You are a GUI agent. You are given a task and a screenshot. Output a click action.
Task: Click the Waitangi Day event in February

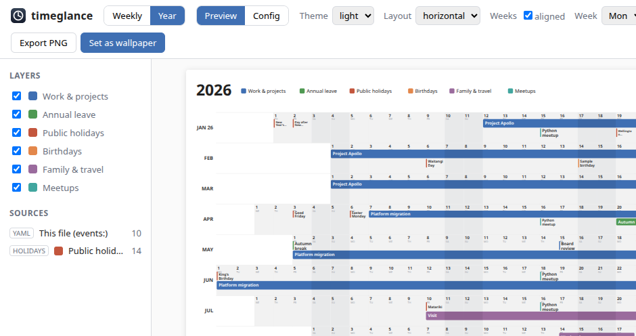435,163
